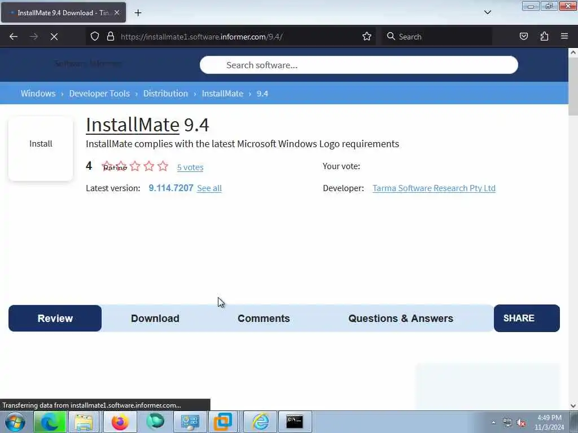Stop loading the page with the X button

(54, 37)
